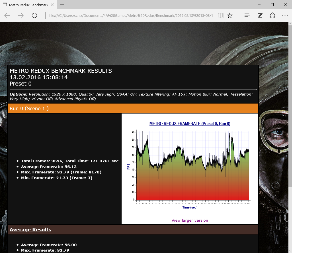Image resolution: width=328 pixels, height=253 pixels.
Task: Add this page to favorites
Action: click(x=230, y=15)
